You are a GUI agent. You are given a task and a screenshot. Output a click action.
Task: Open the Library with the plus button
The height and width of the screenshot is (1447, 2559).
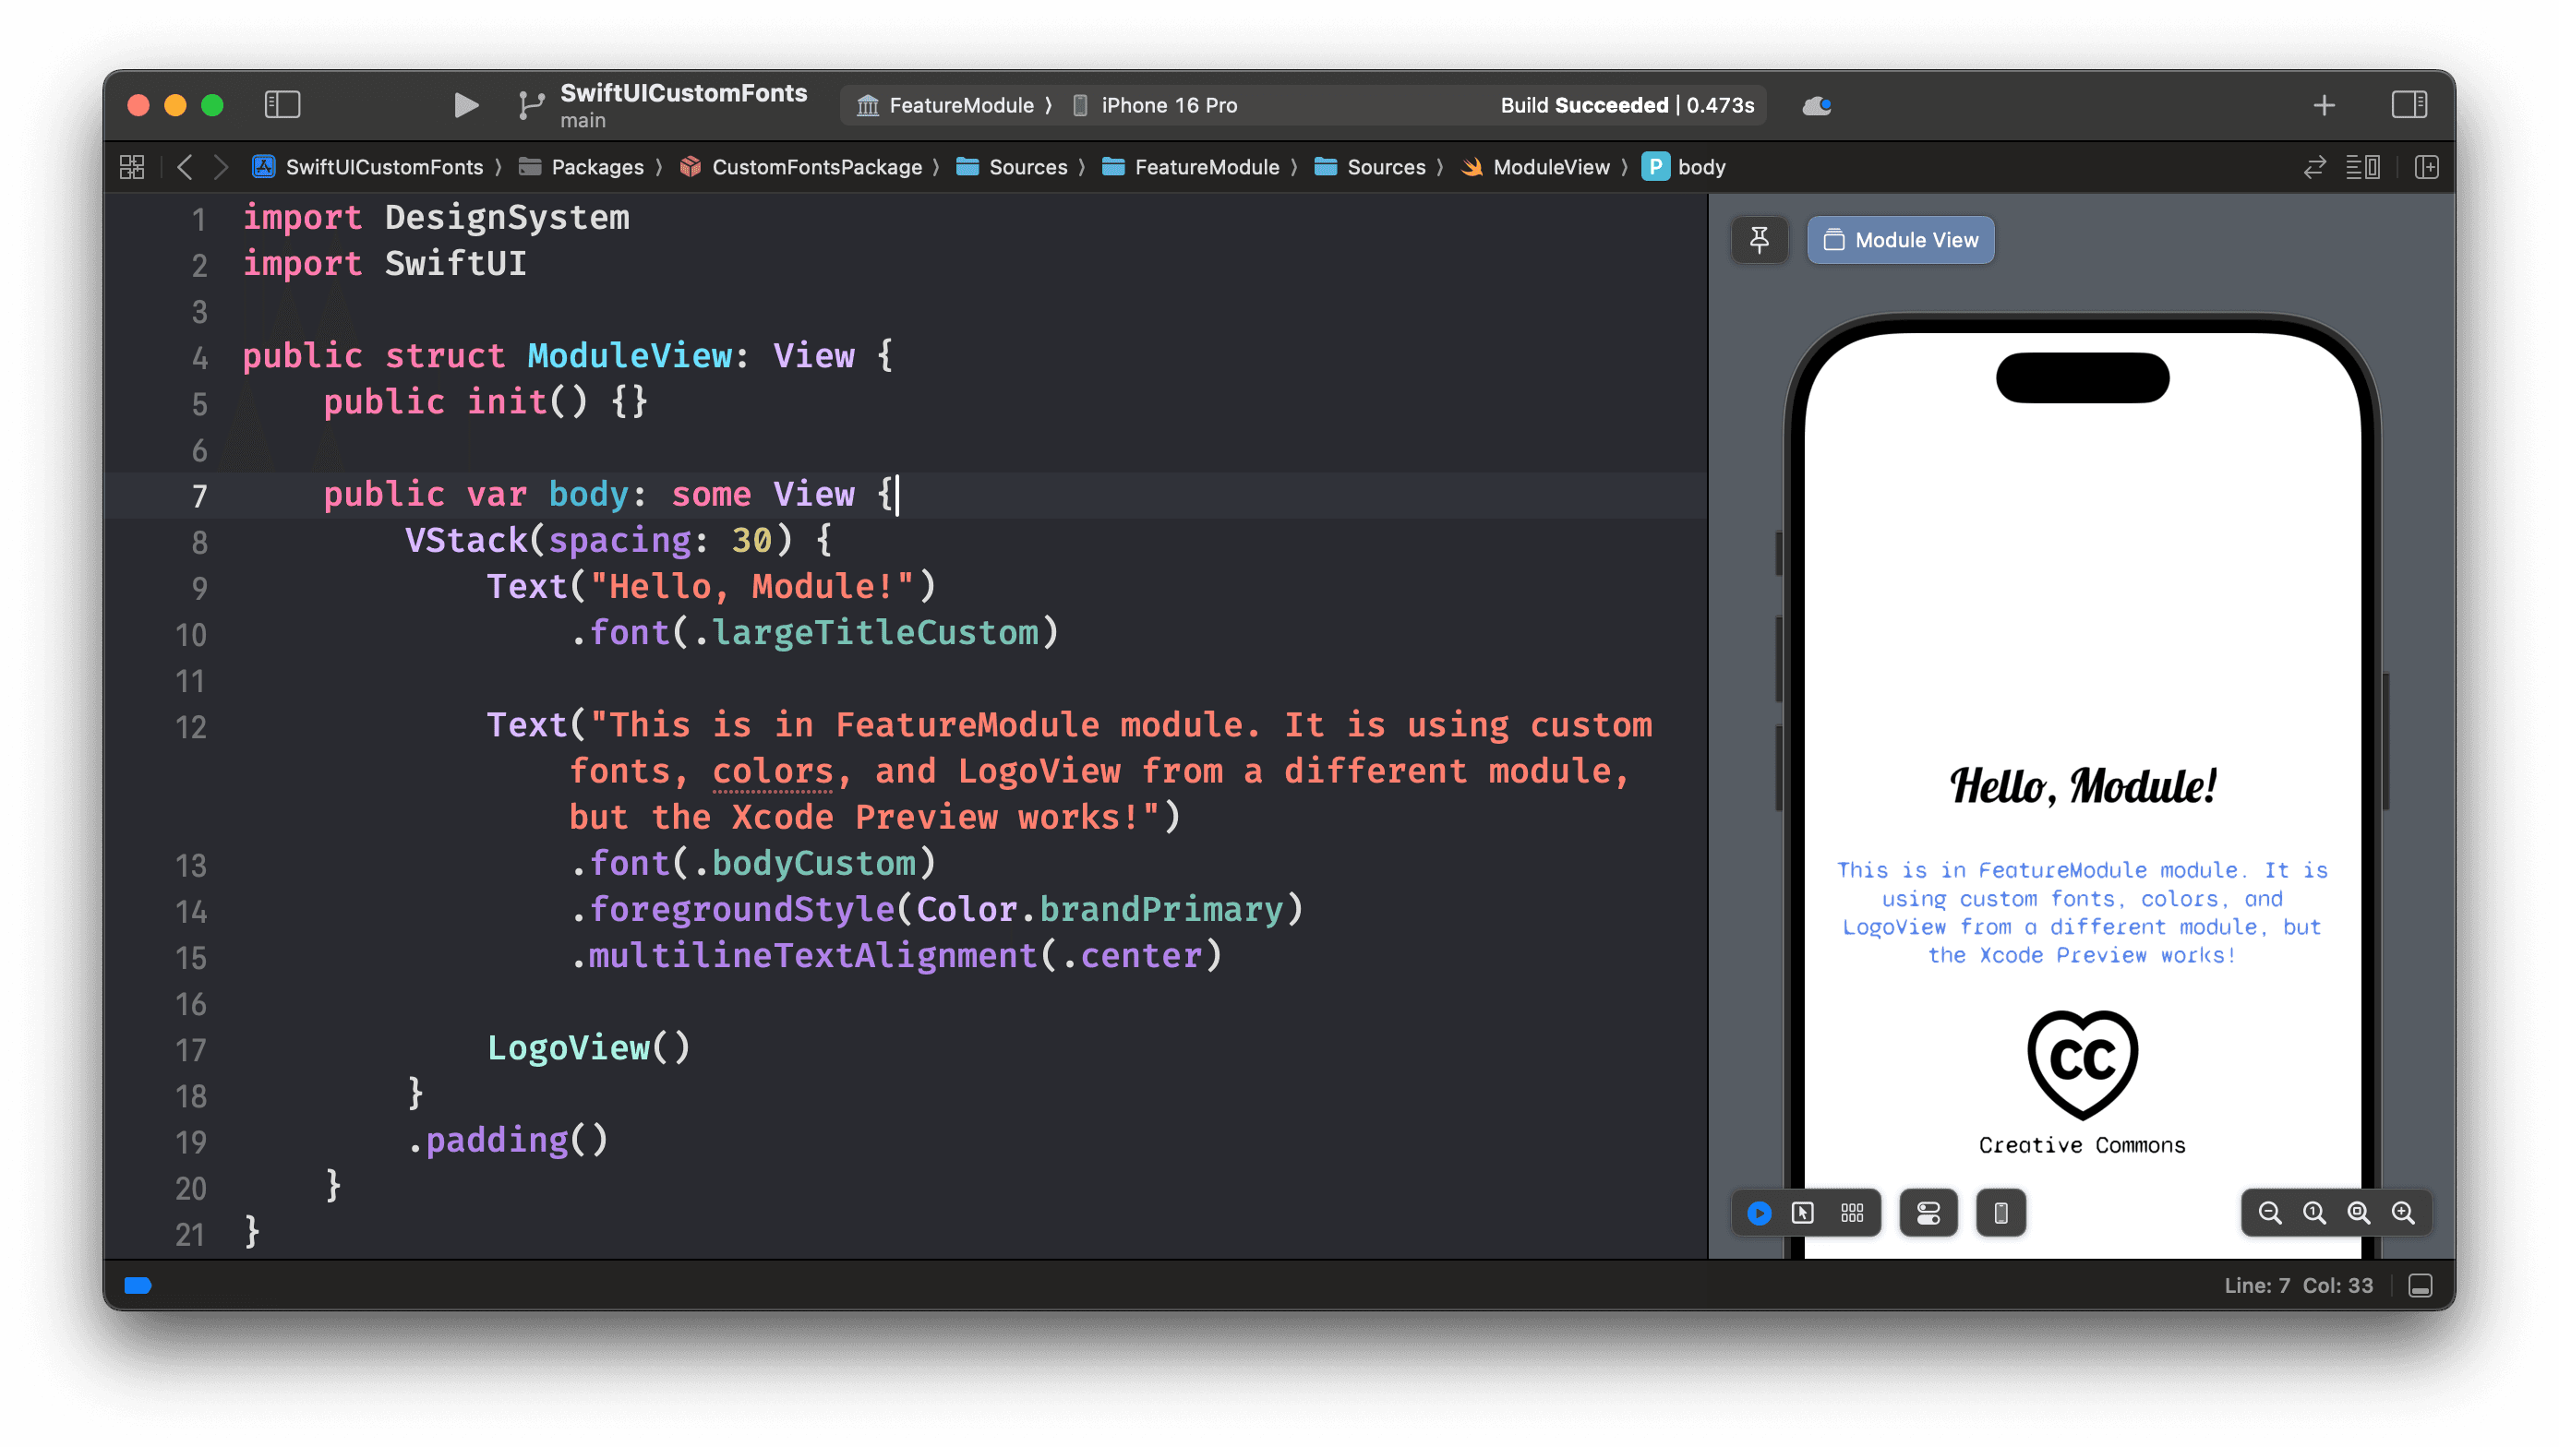click(x=2325, y=104)
